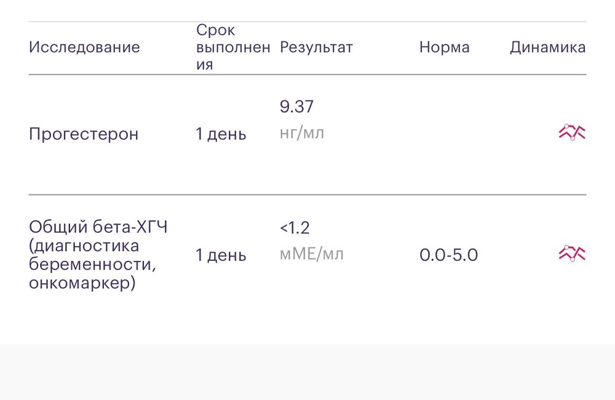615x400 pixels.
Task: Click the 1 день term in progesterone row
Action: 220,134
